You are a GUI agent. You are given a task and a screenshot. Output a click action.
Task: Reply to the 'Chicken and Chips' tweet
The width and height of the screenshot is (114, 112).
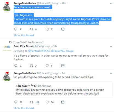pyautogui.click(x=16, y=102)
